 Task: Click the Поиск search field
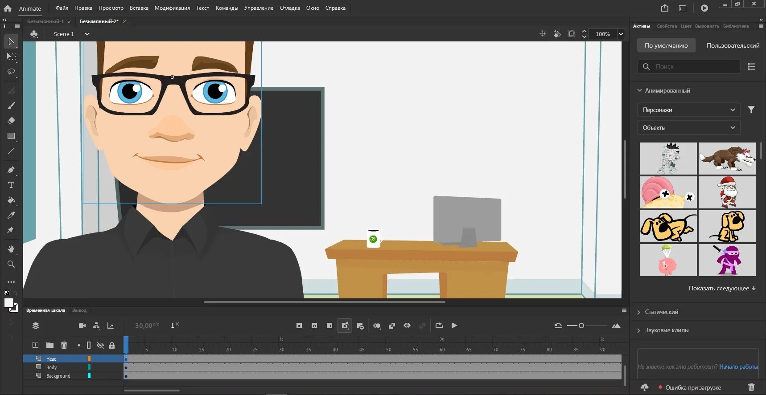tap(689, 66)
